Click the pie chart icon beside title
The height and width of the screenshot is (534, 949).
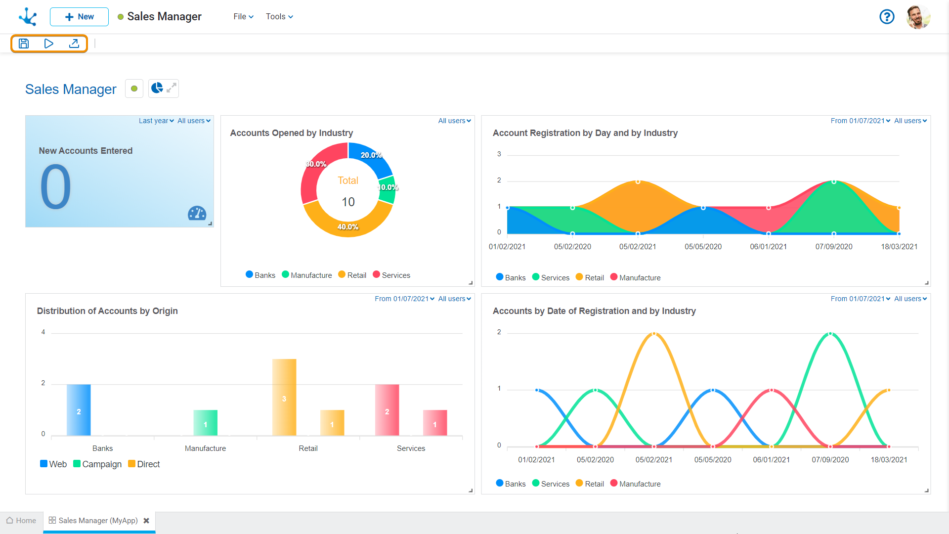tap(157, 88)
